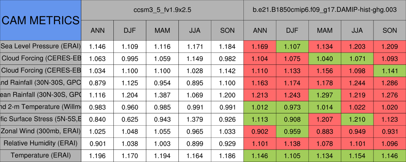
Task: Select the DJF column header under DAMIP-hist-ghg.003
Action: 292,30
